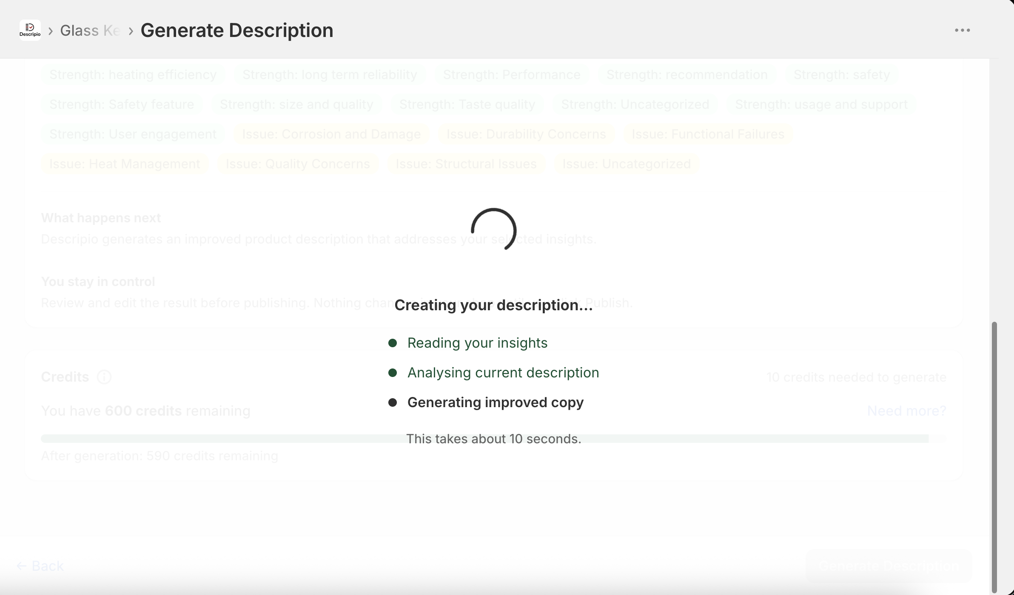Select Strength: Performance tag
This screenshot has height=595, width=1014.
coord(512,75)
